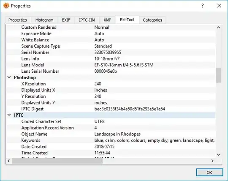Click the Keywords label

point(31,140)
